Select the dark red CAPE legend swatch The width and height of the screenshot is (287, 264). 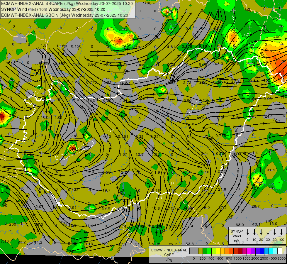240,251
